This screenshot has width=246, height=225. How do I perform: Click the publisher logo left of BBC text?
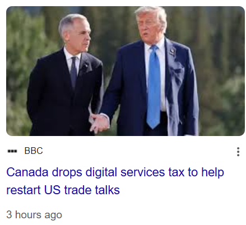pos(12,151)
